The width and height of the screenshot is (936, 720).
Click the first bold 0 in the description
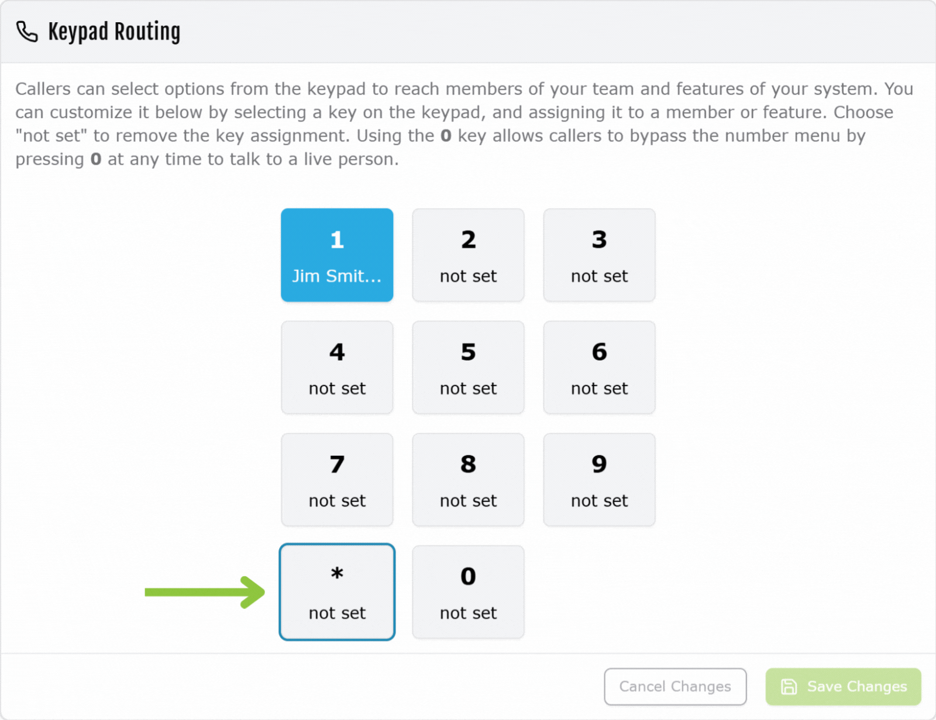(x=446, y=136)
